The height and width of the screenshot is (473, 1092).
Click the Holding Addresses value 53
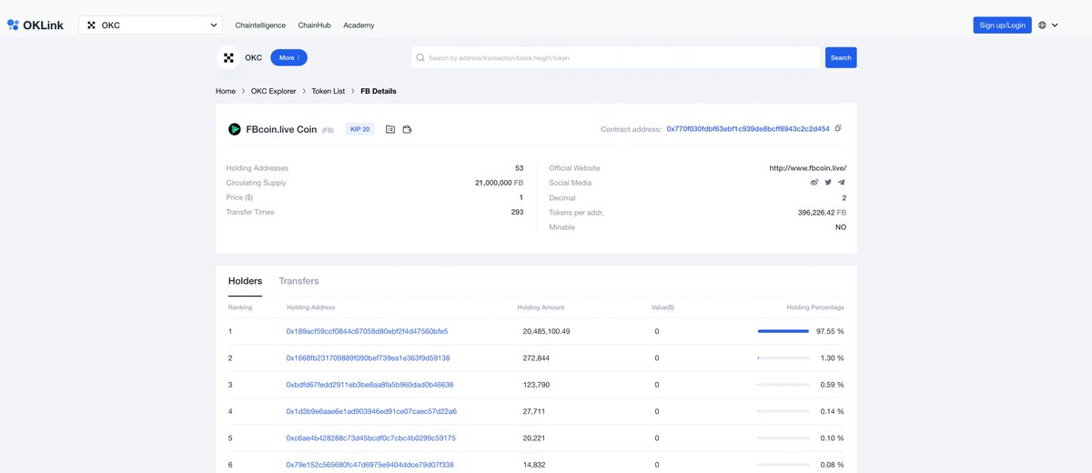pyautogui.click(x=519, y=168)
